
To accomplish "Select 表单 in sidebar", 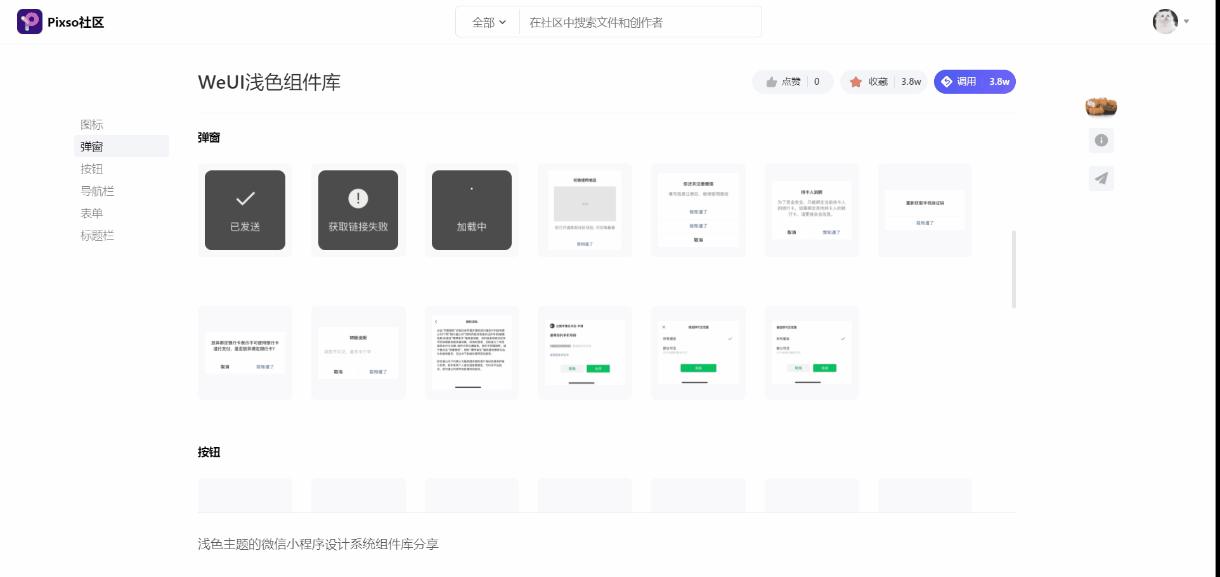I will pos(122,213).
